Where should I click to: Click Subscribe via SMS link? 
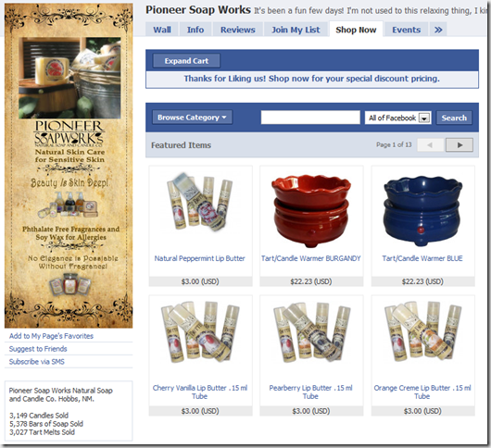tap(37, 362)
